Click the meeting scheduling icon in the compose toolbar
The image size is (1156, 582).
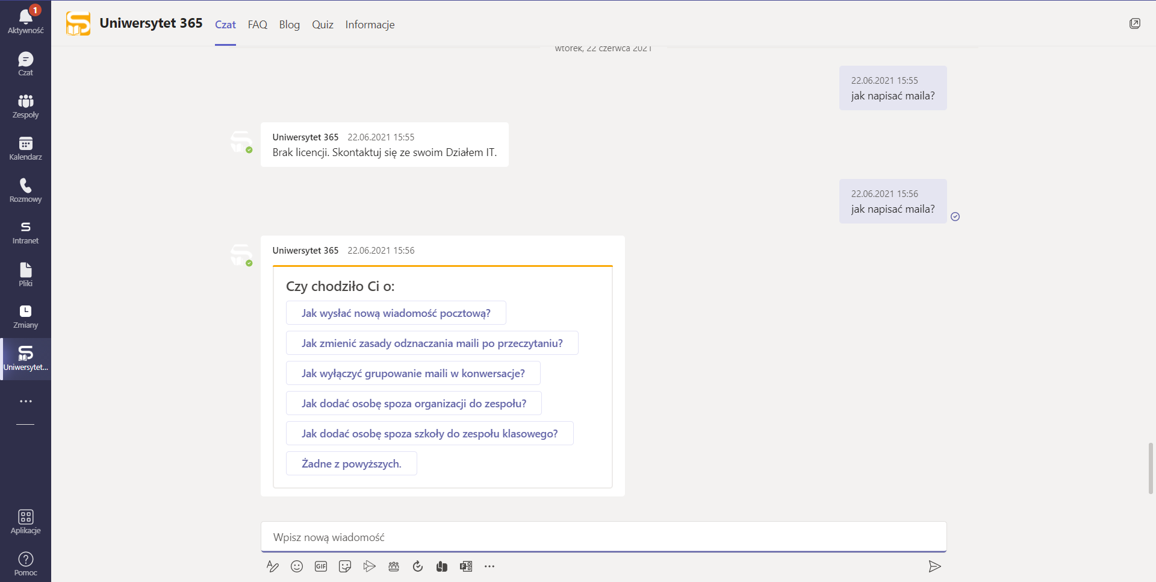394,566
